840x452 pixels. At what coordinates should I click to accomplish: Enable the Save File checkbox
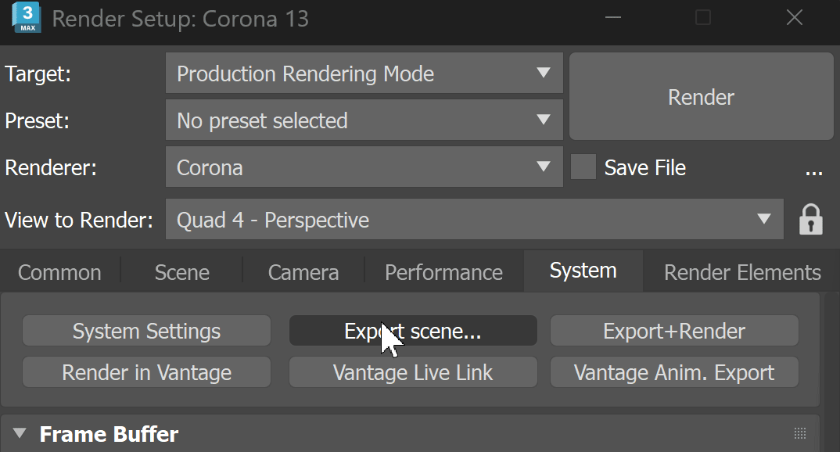(583, 167)
